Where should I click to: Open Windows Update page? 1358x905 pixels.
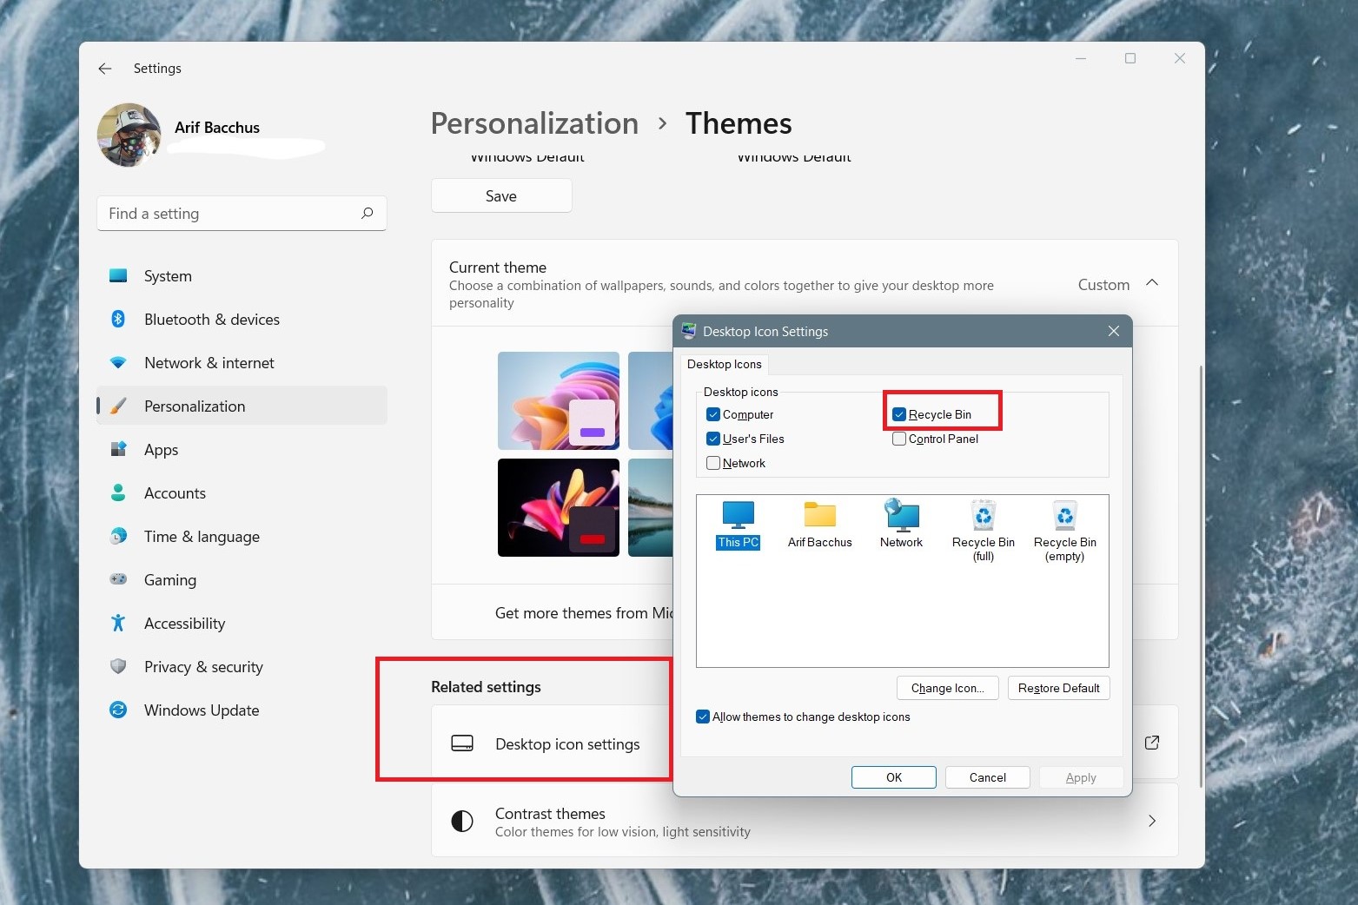point(242,710)
